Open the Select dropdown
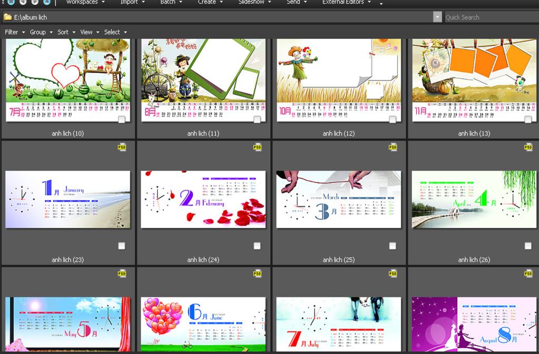Screen dimensions: 539x354 [x=115, y=32]
